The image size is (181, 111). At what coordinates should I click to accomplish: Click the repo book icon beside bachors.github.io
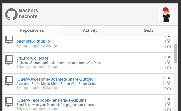click(9, 40)
